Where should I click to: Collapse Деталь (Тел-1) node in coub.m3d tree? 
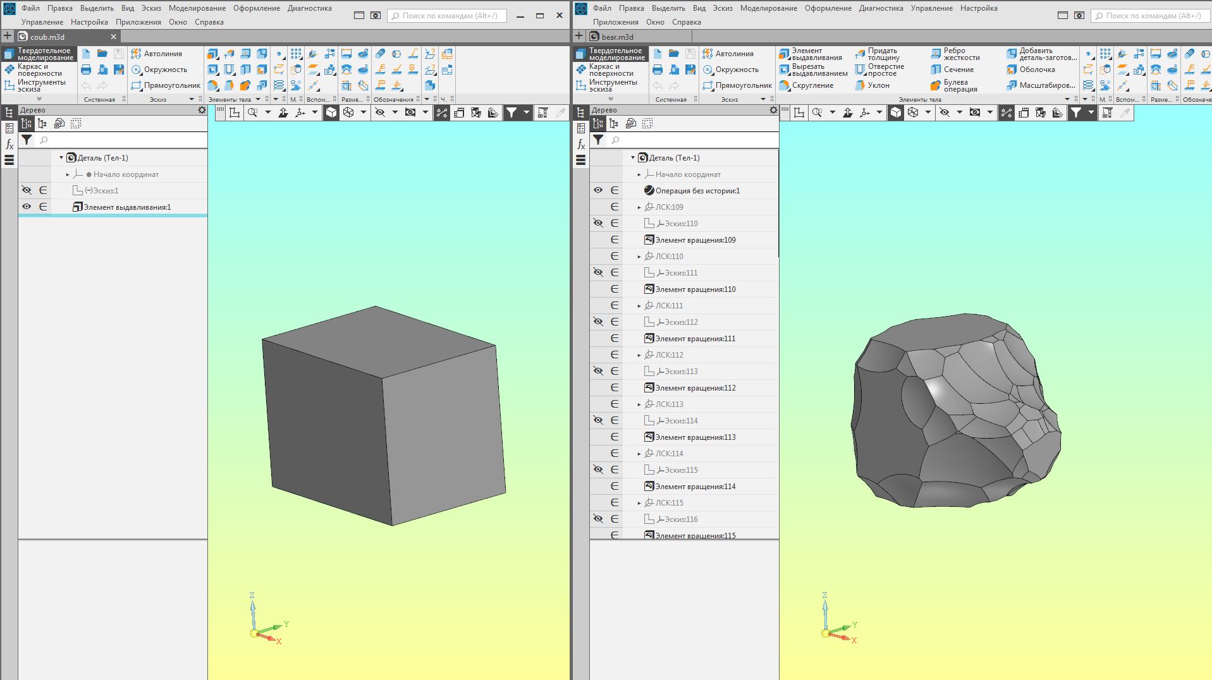(61, 157)
